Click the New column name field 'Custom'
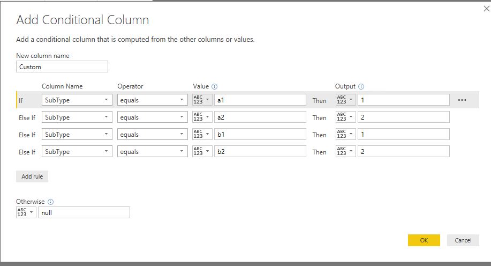491x266 pixels. 62,66
